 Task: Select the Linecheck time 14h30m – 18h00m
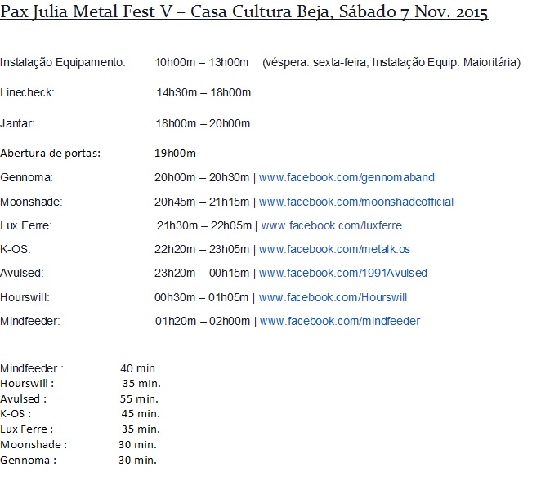[203, 92]
